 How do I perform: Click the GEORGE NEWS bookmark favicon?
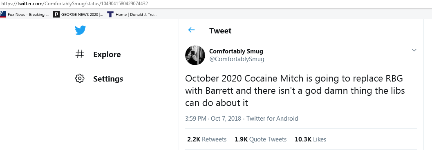[56, 14]
